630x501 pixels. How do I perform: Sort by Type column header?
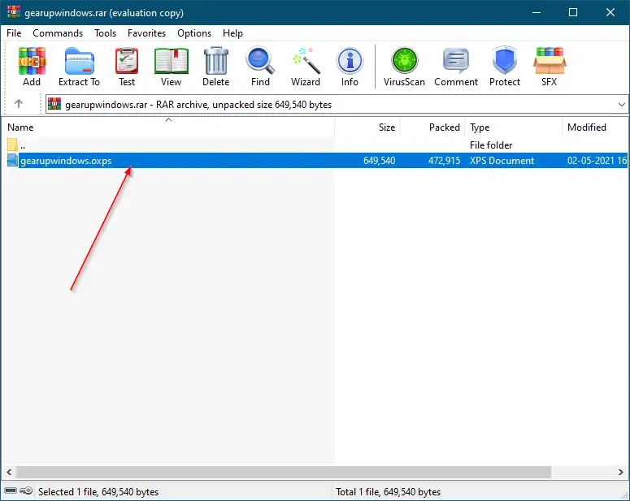[514, 127]
